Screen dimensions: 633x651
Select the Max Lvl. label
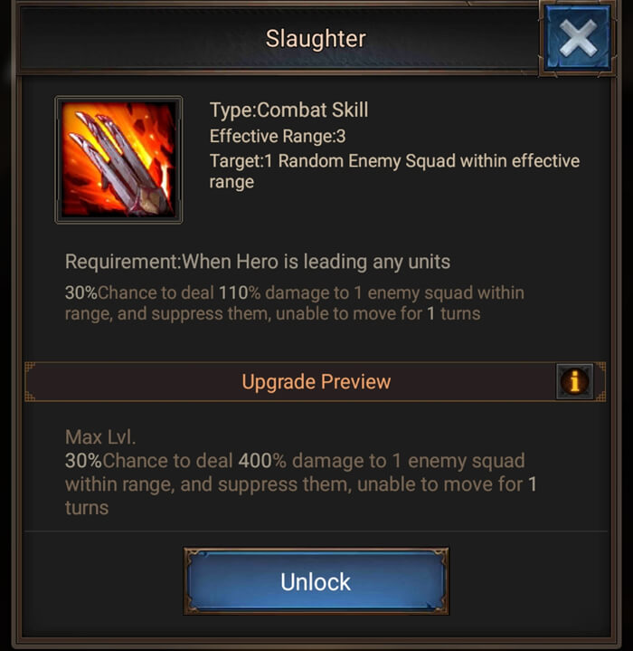(x=100, y=437)
